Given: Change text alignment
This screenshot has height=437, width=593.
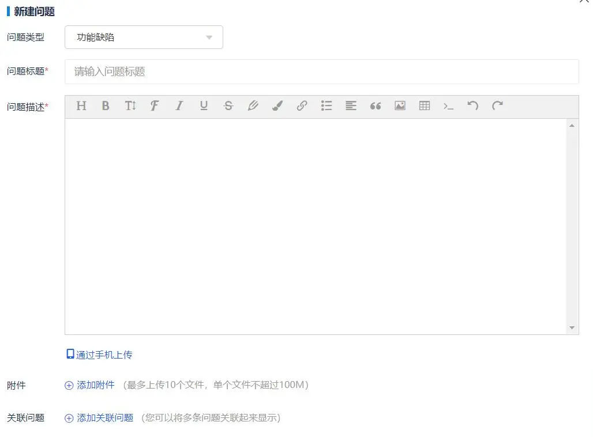Looking at the screenshot, I should tap(351, 106).
